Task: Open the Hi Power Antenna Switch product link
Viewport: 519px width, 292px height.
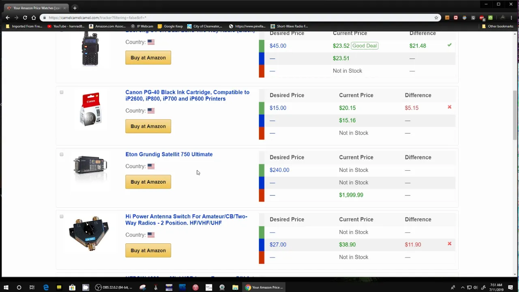Action: click(186, 219)
